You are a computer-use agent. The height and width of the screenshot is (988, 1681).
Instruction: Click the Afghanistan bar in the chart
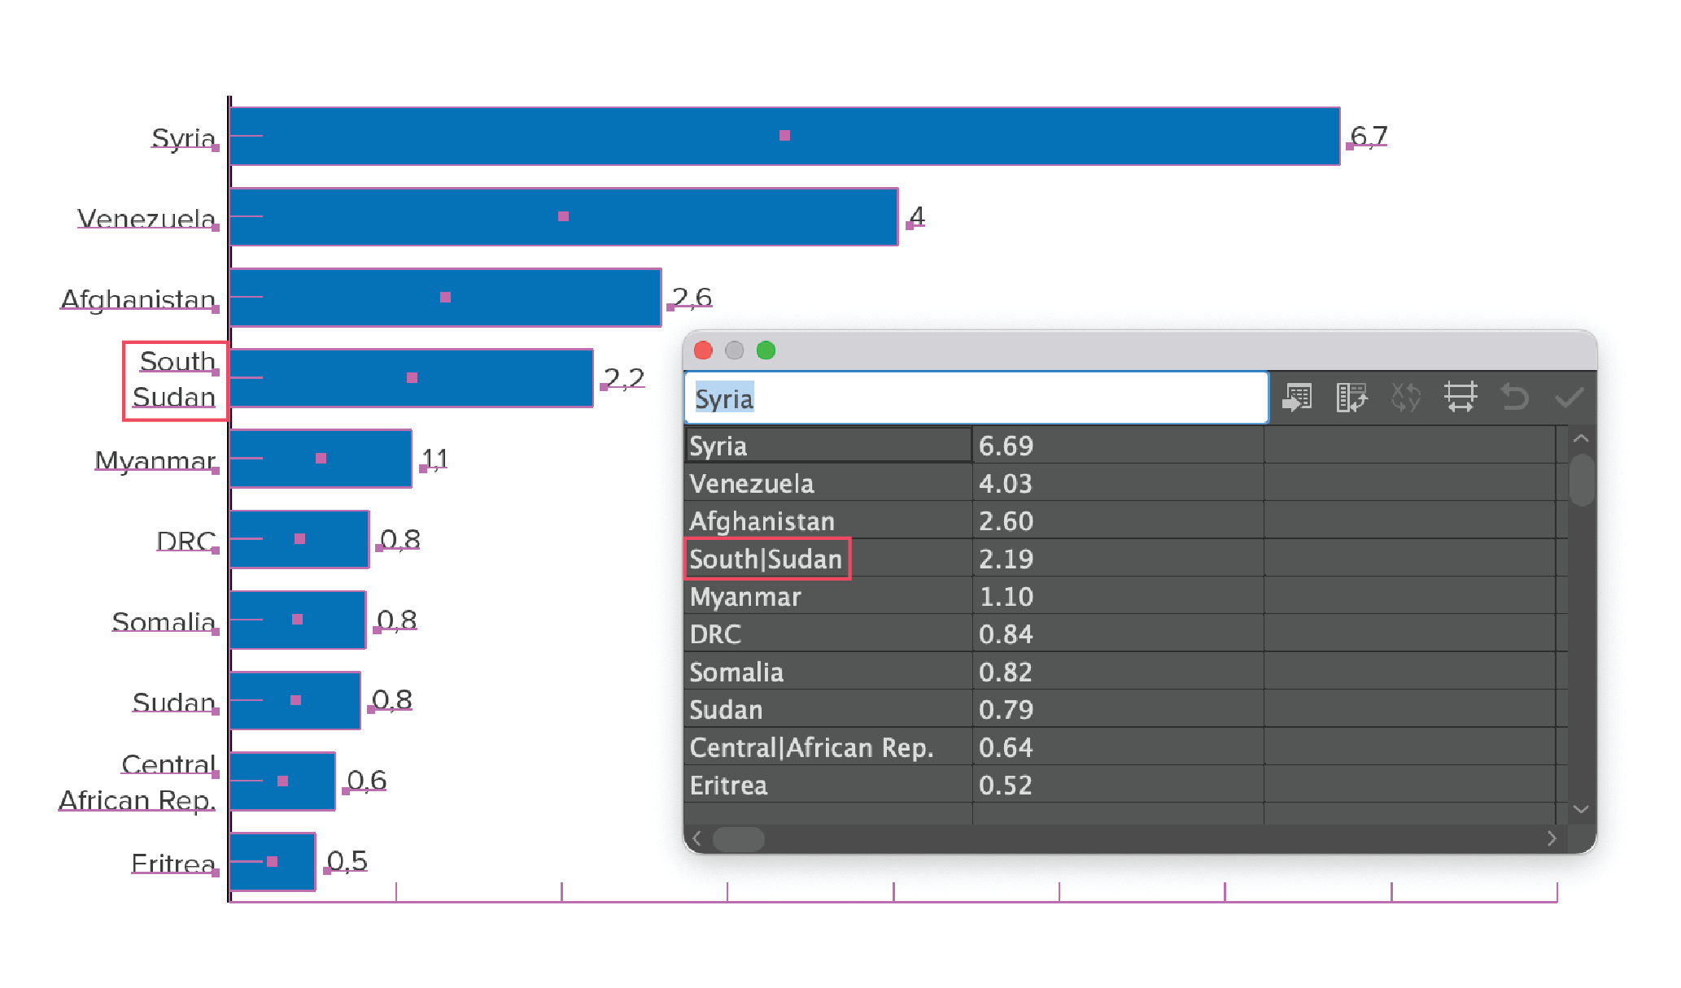coord(445,297)
